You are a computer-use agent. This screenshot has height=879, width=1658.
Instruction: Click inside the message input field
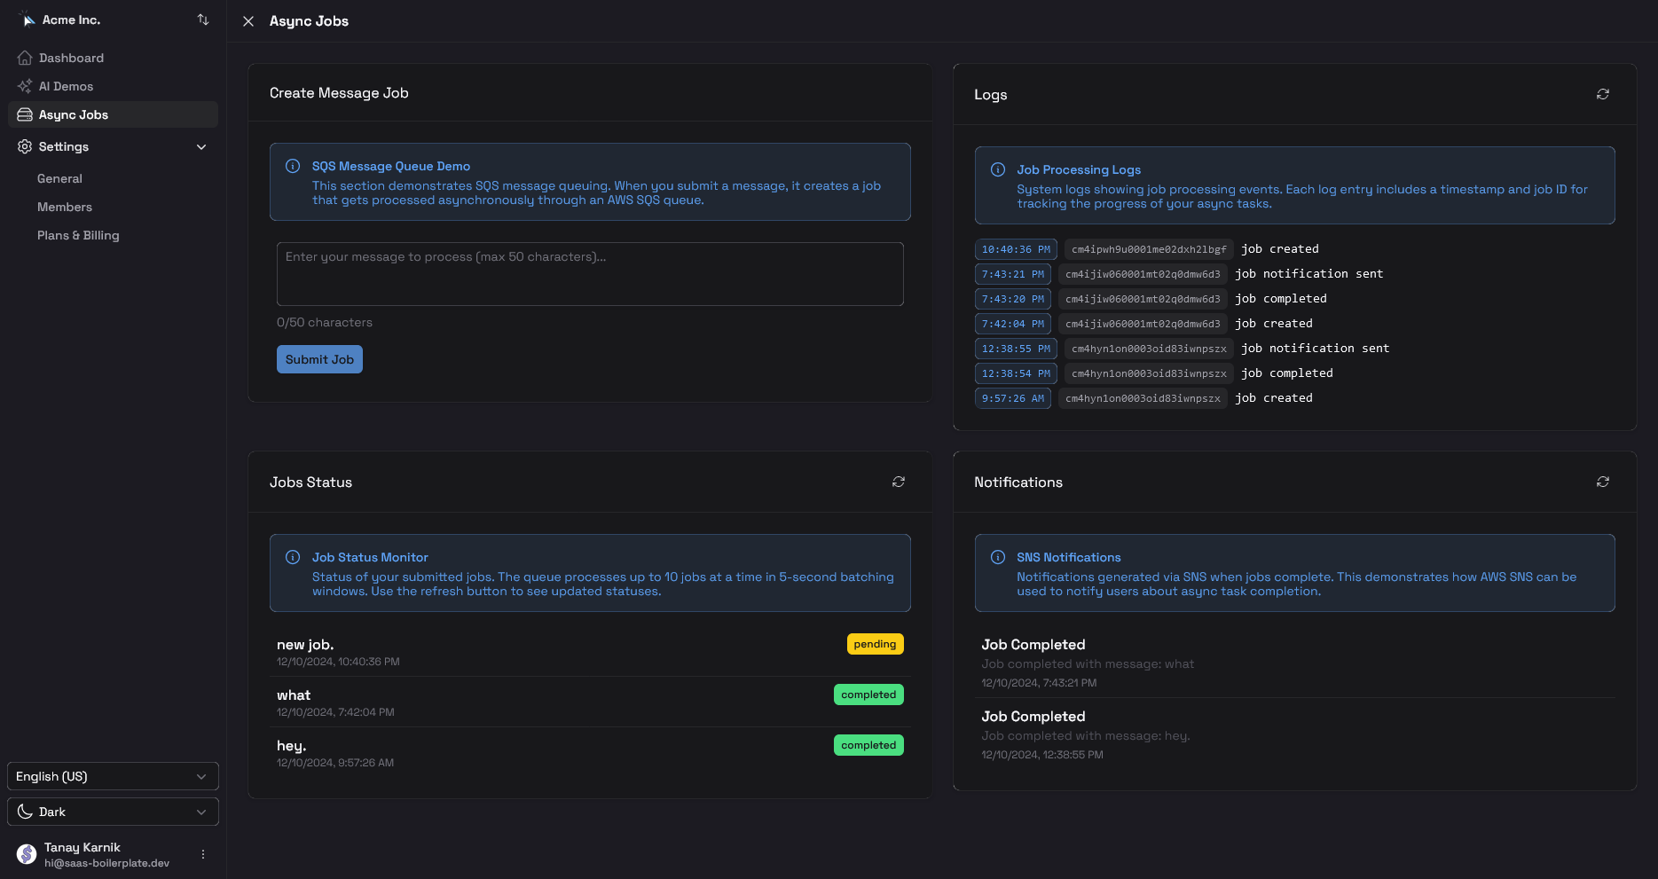[x=589, y=273]
